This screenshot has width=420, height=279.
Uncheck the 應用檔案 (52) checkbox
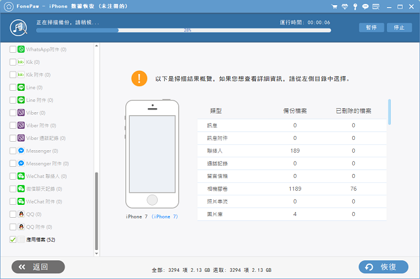(x=12, y=240)
